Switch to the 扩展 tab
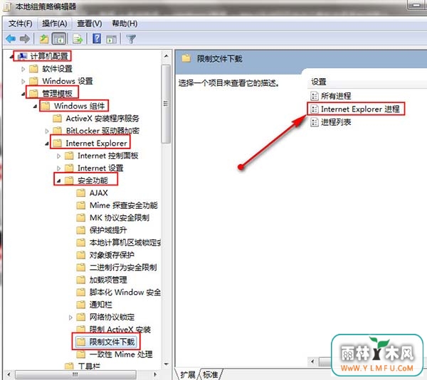This screenshot has width=427, height=380. 187,374
